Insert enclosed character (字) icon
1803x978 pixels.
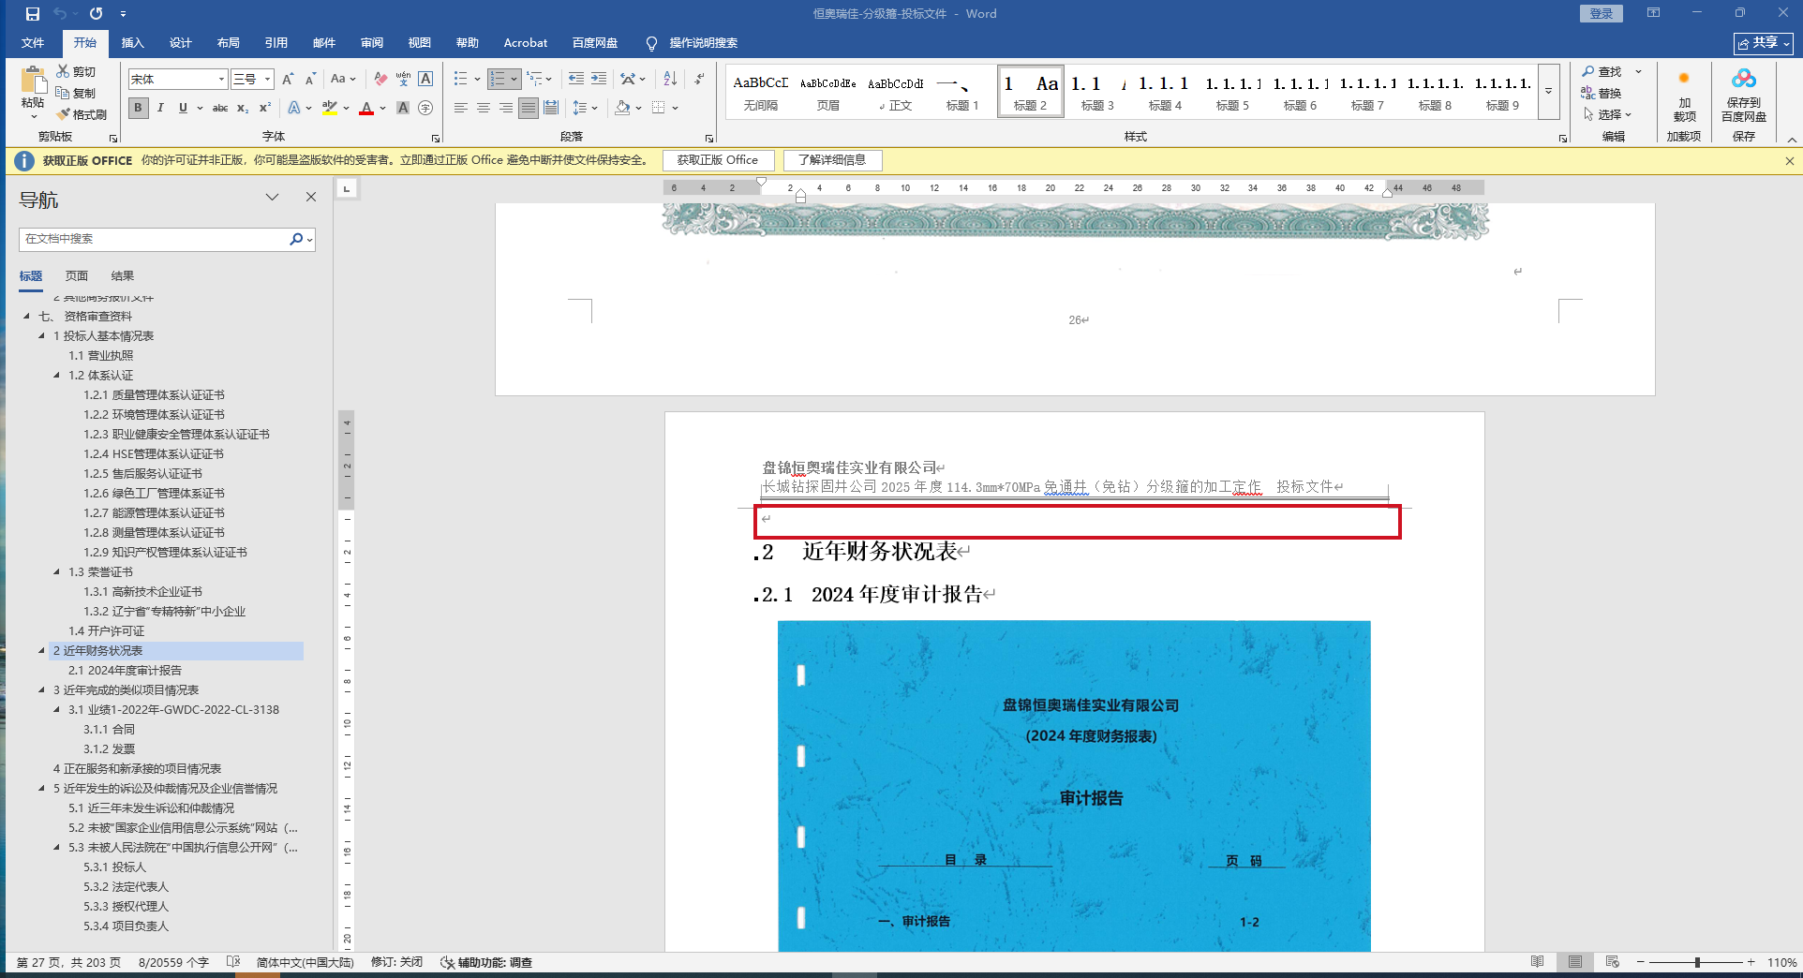coord(425,108)
